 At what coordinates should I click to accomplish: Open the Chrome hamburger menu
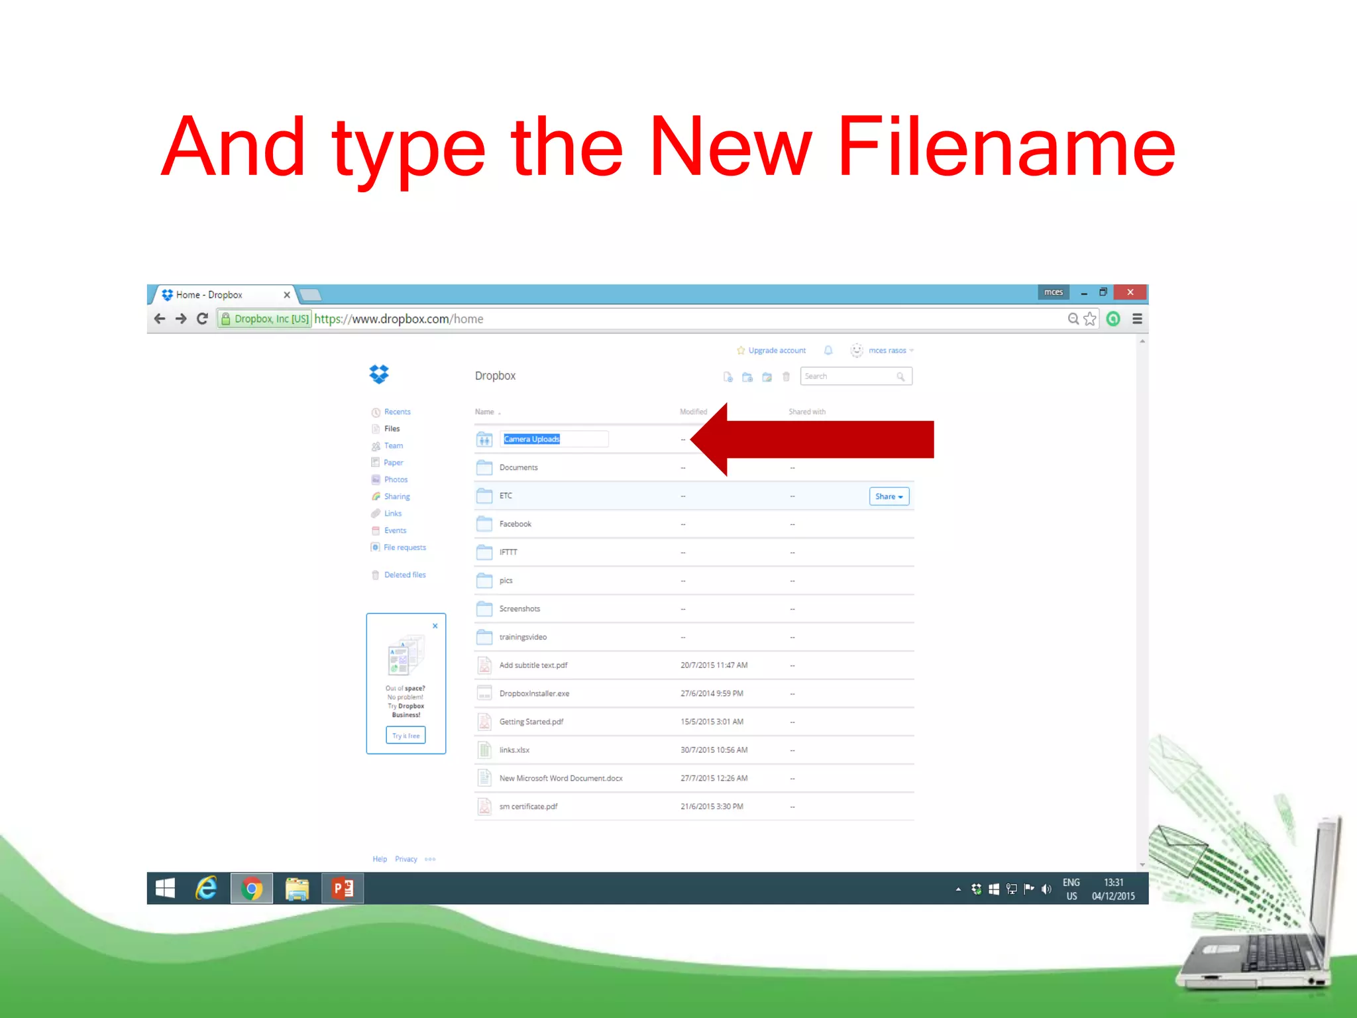(1137, 319)
